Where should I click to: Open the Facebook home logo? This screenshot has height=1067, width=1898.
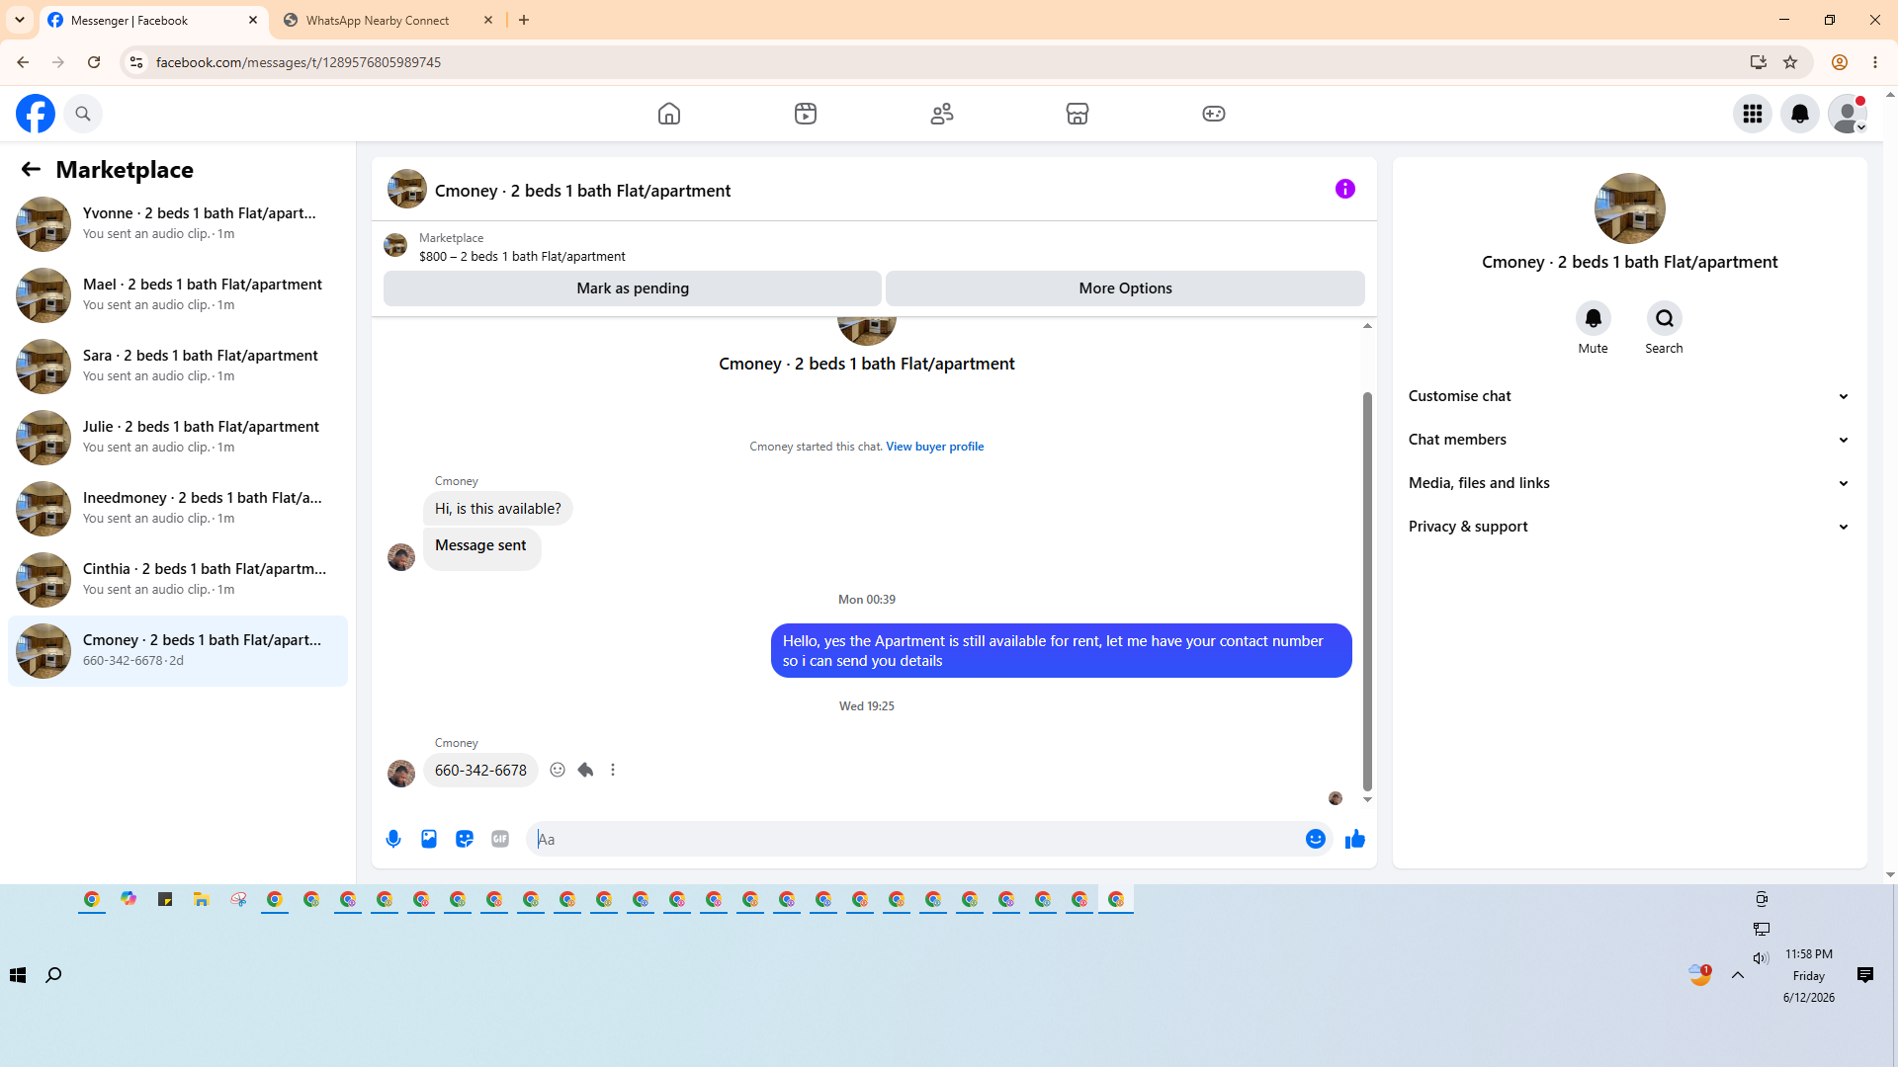pos(36,114)
